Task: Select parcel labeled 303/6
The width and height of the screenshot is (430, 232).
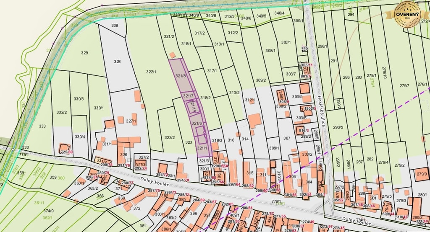Action: pyautogui.click(x=302, y=118)
